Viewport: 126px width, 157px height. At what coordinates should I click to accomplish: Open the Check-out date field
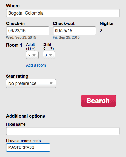74,31
